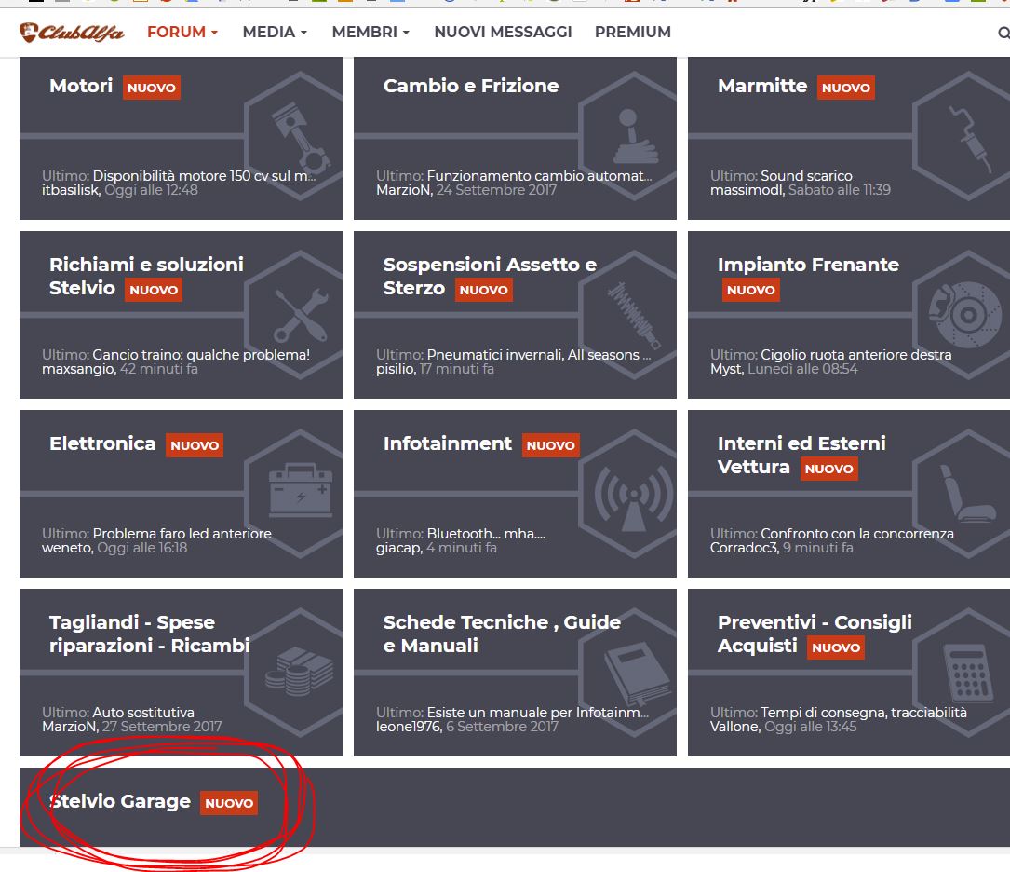
Task: View user itbasilisk's profile
Action: click(x=71, y=190)
